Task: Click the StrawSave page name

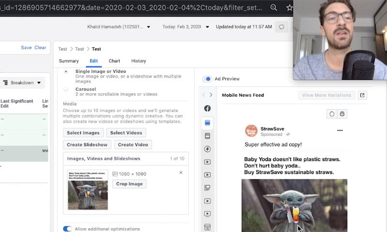Action: pos(272,129)
